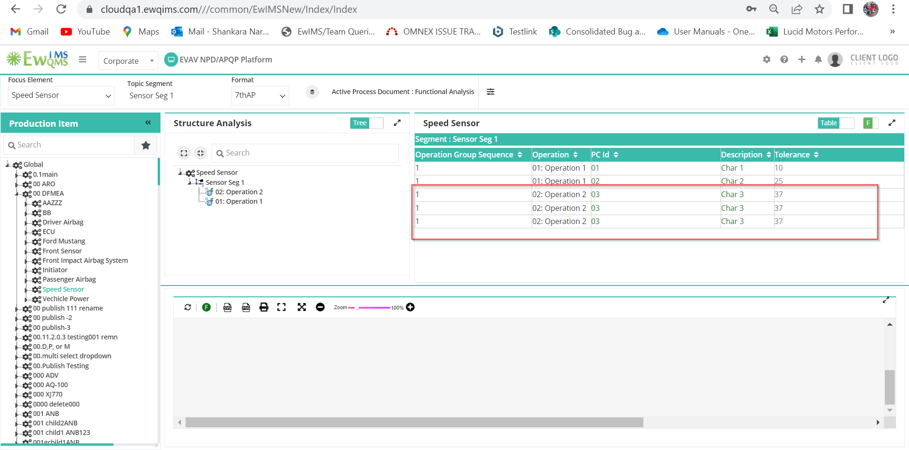Click the green F icon in diagram toolbar
The height and width of the screenshot is (450, 909).
click(206, 307)
